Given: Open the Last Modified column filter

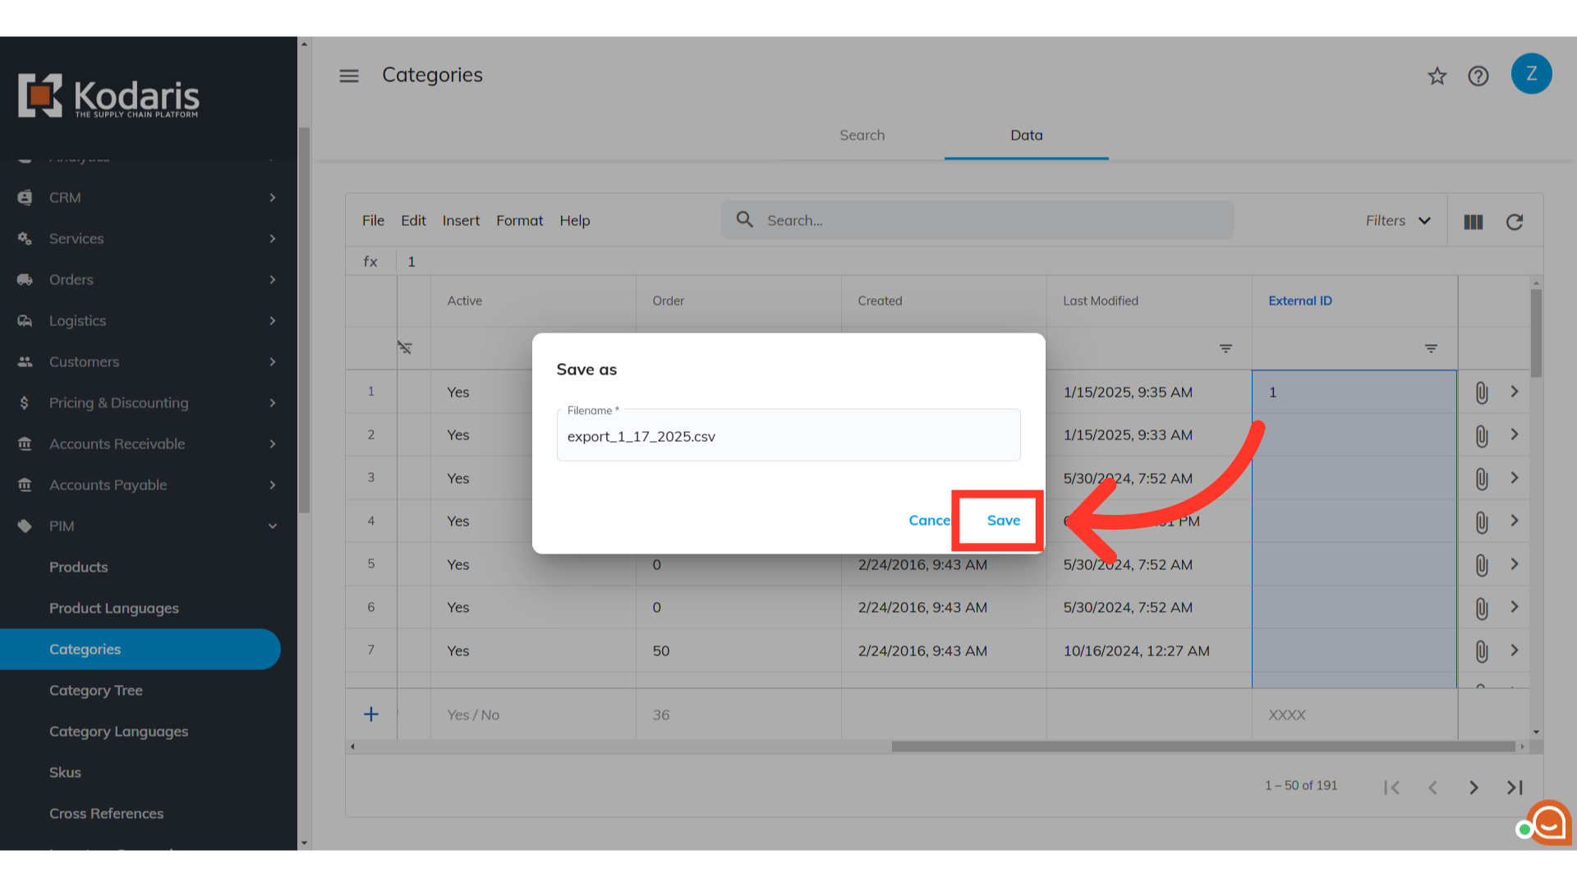Looking at the screenshot, I should [1225, 348].
